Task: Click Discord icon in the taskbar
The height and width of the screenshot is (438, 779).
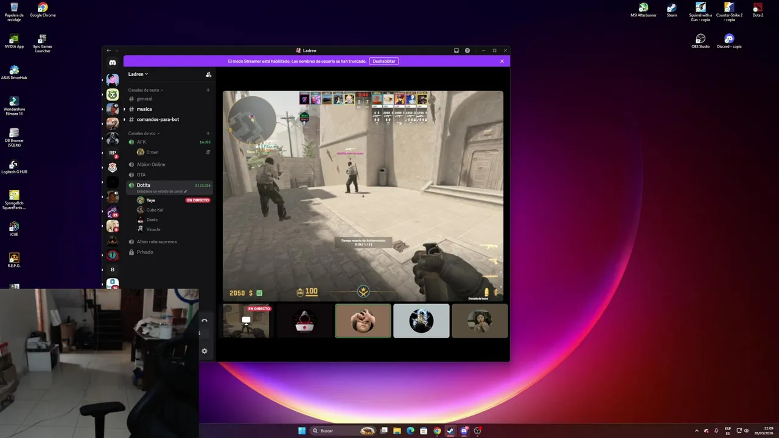Action: pos(464,431)
